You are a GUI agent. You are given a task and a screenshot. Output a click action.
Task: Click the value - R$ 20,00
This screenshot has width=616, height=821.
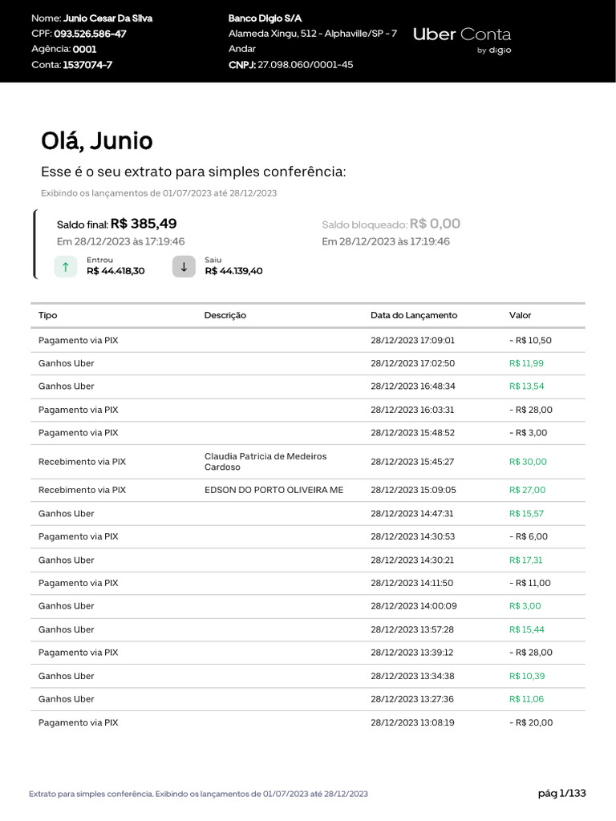[531, 723]
